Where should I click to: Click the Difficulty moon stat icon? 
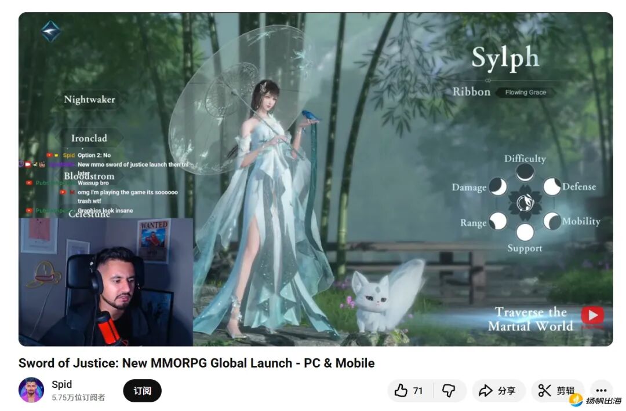pyautogui.click(x=525, y=173)
